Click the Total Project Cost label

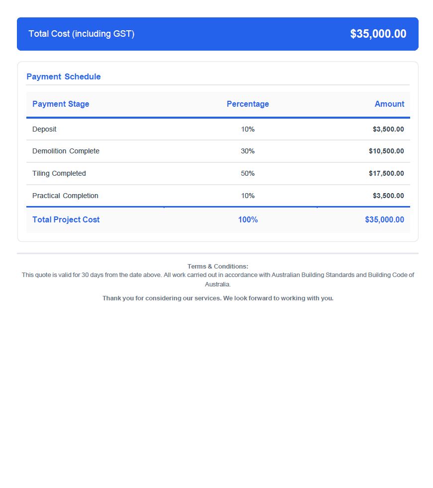click(66, 219)
